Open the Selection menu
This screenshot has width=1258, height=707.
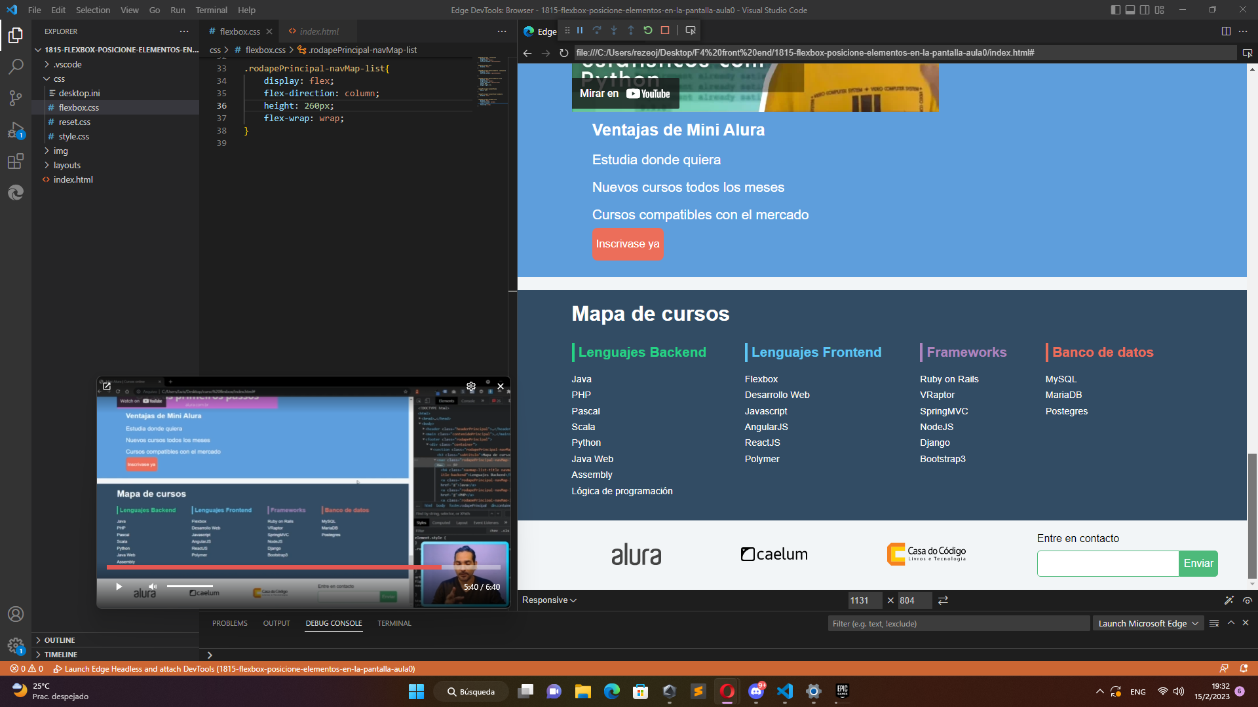(x=93, y=10)
